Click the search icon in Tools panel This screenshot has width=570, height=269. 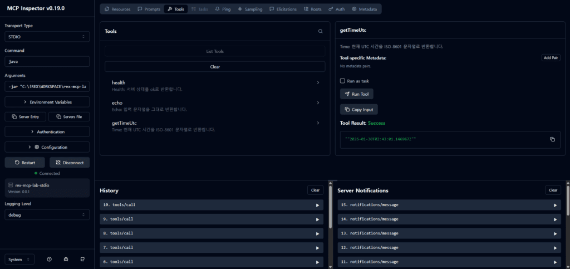320,31
